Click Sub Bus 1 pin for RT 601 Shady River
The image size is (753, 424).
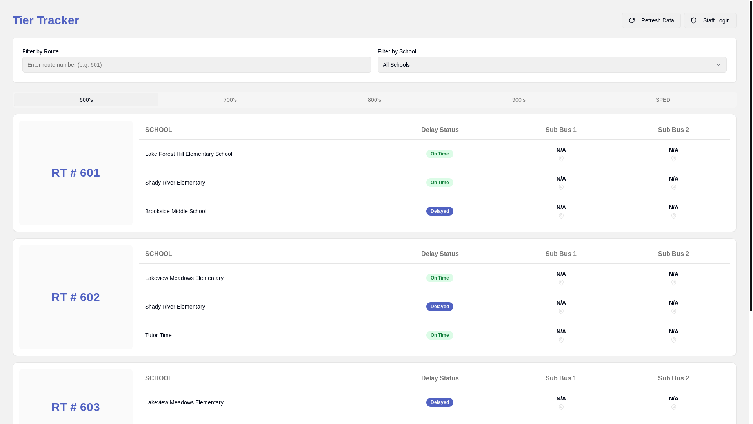[561, 187]
